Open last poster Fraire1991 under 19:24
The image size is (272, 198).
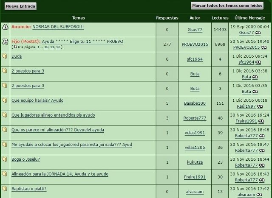pos(246,121)
